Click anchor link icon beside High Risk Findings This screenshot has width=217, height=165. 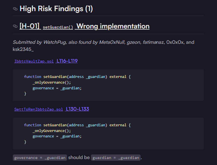tap(15, 9)
